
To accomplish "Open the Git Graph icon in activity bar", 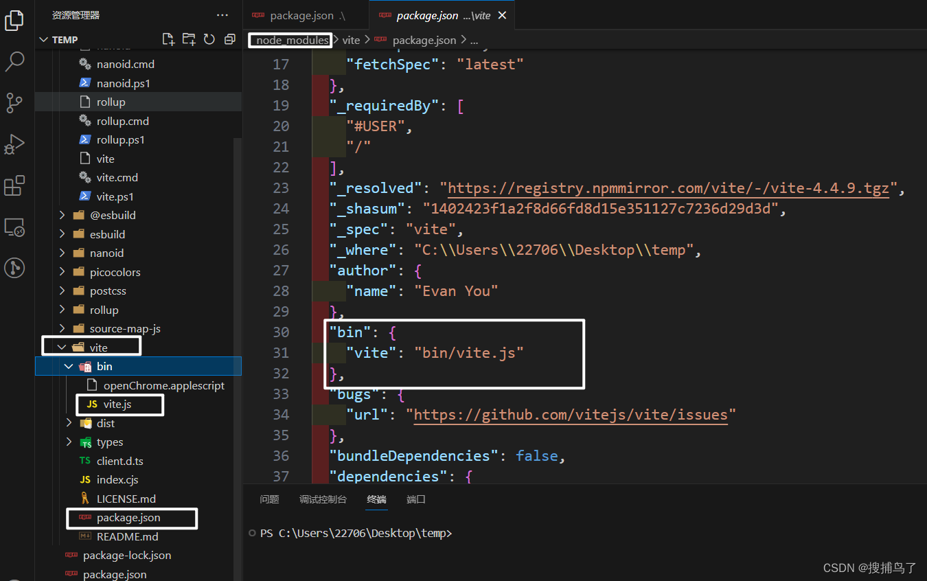I will coord(14,268).
